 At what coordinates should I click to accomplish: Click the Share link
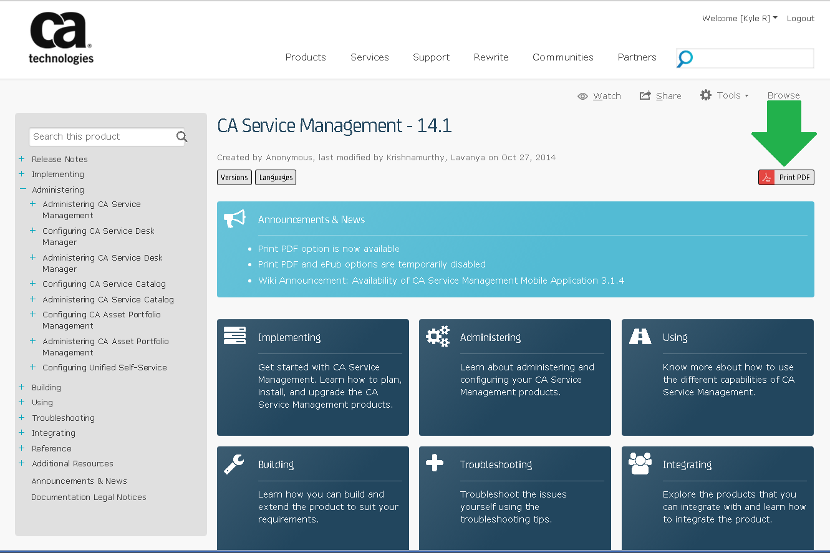tap(668, 96)
